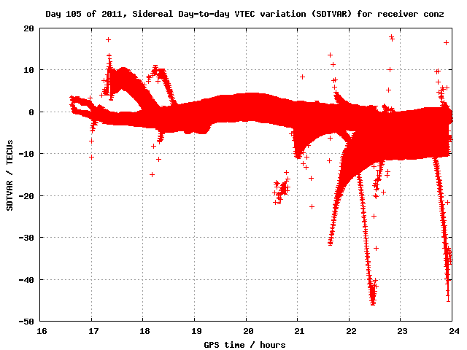Click the y-axis tick label 0
This screenshot has width=467, height=350.
pos(31,112)
